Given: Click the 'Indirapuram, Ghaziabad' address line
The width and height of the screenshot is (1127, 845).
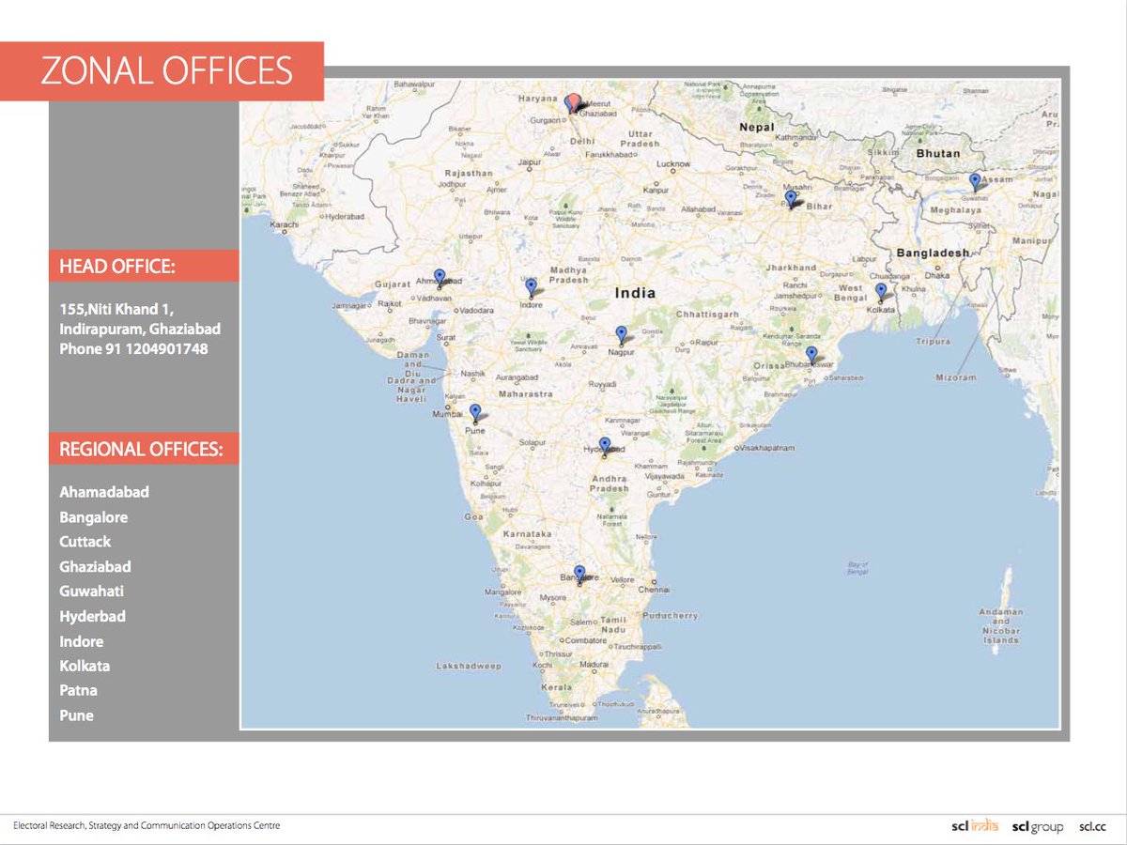Looking at the screenshot, I should point(140,330).
